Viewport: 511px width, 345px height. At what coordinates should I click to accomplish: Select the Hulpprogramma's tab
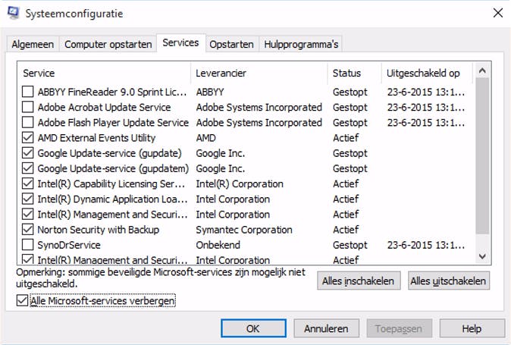tap(301, 44)
